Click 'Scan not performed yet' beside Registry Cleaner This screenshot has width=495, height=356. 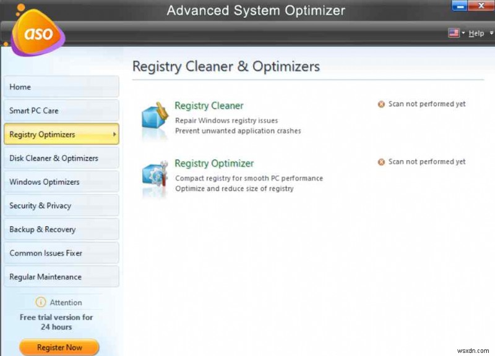point(427,104)
